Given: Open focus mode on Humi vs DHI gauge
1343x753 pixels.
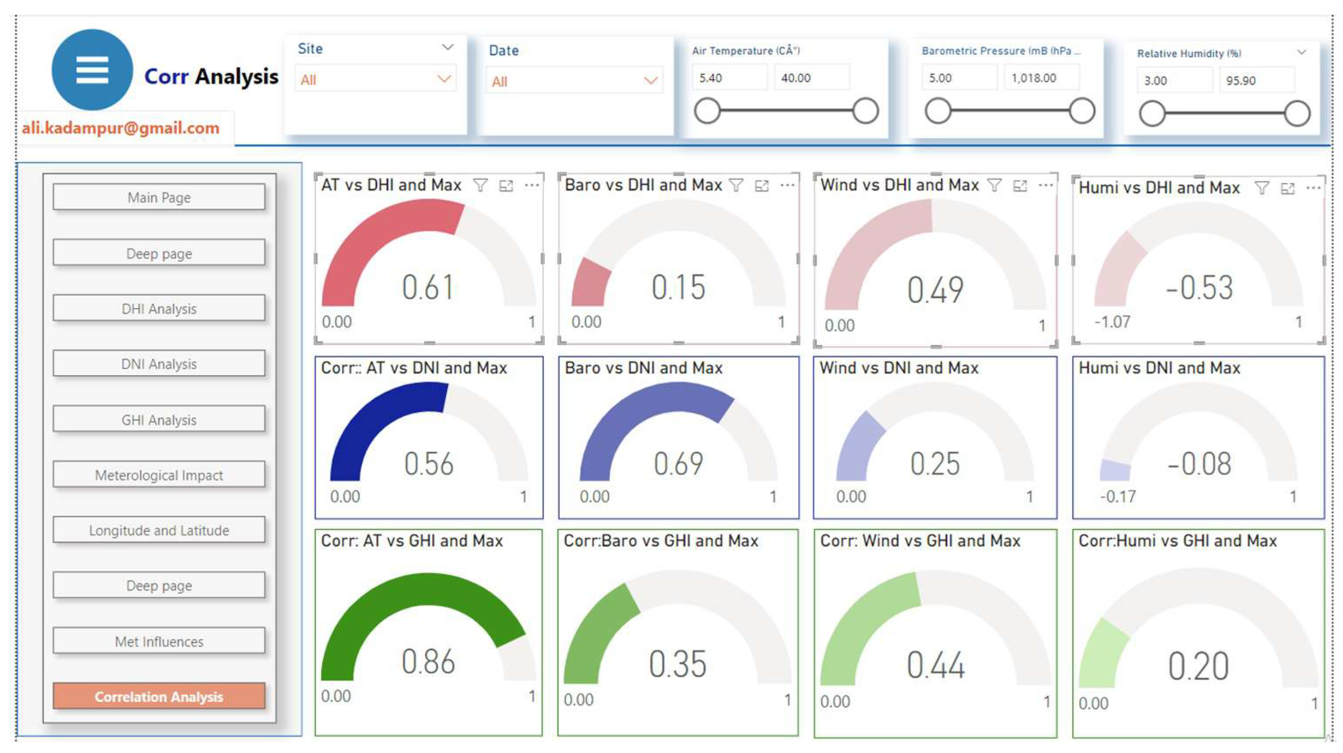Looking at the screenshot, I should point(1287,188).
